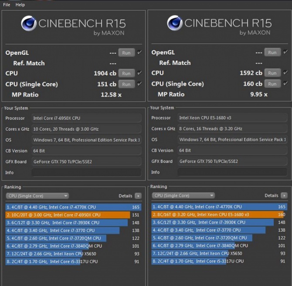Run CPU test in right Xeon E5-1680 window
The image size is (292, 286).
coord(272,73)
